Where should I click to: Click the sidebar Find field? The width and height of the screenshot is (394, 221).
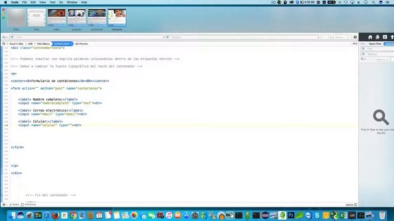[x=377, y=48]
